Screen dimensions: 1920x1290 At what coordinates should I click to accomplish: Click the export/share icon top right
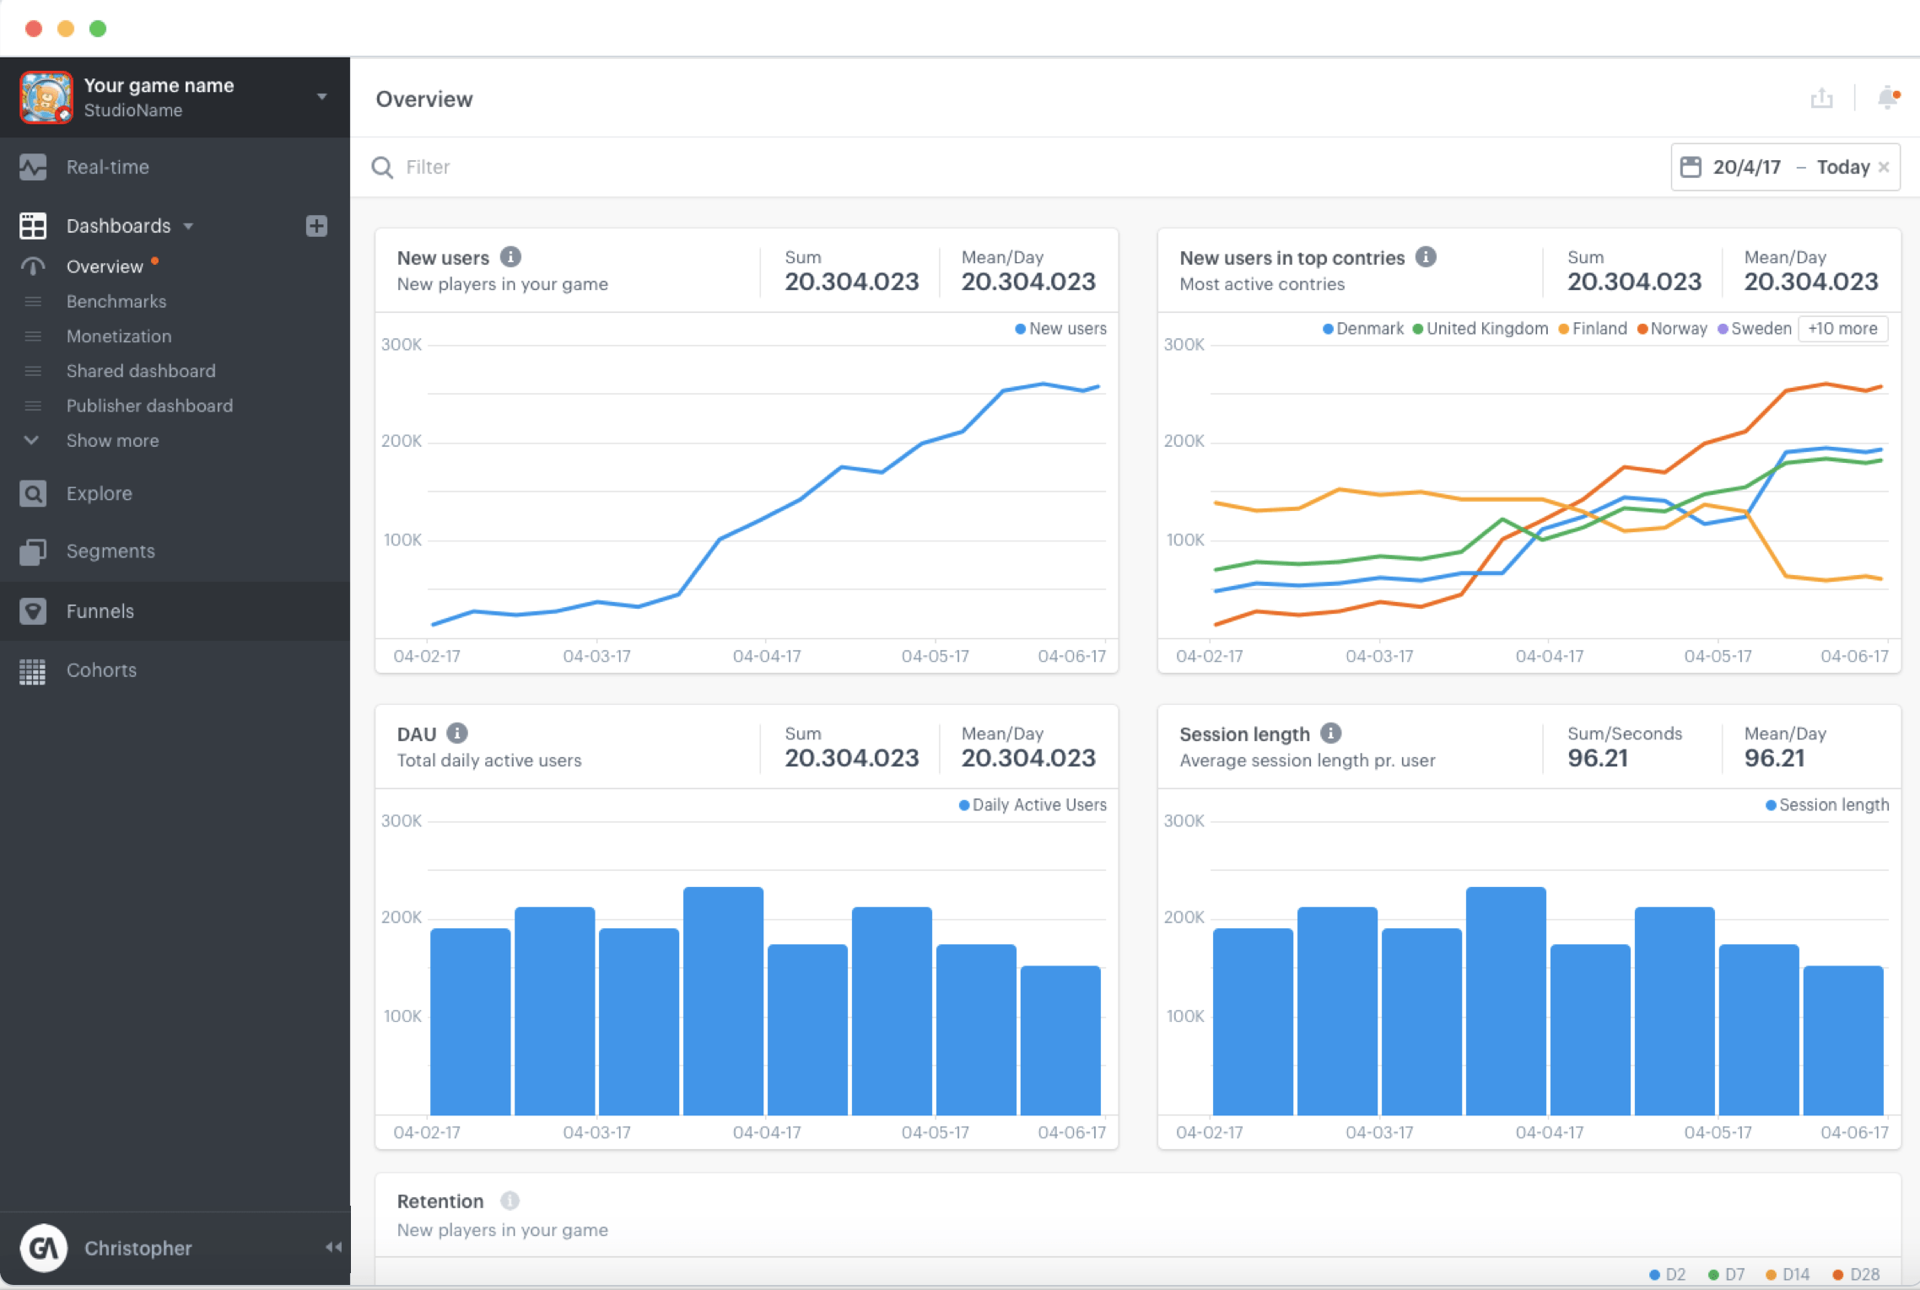pyautogui.click(x=1822, y=98)
